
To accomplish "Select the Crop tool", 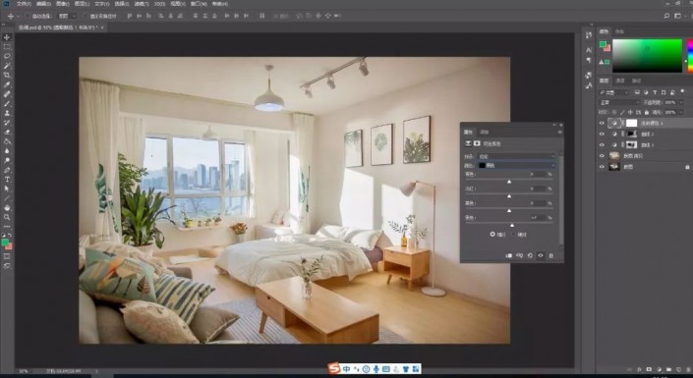I will pos(7,75).
